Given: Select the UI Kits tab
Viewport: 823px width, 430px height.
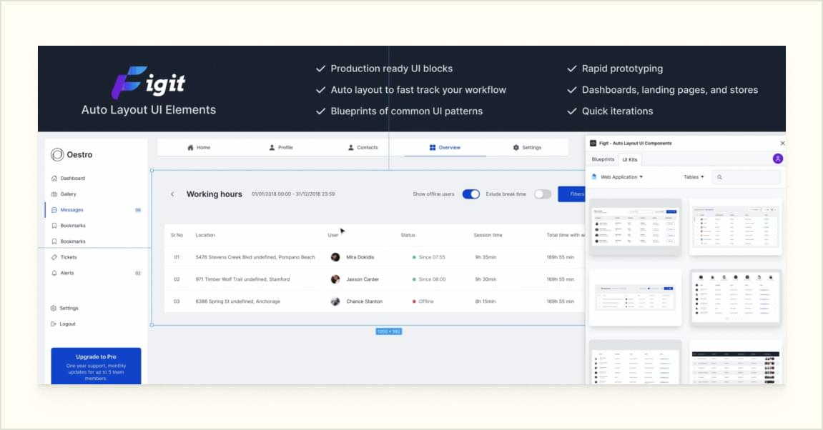Looking at the screenshot, I should [x=630, y=159].
